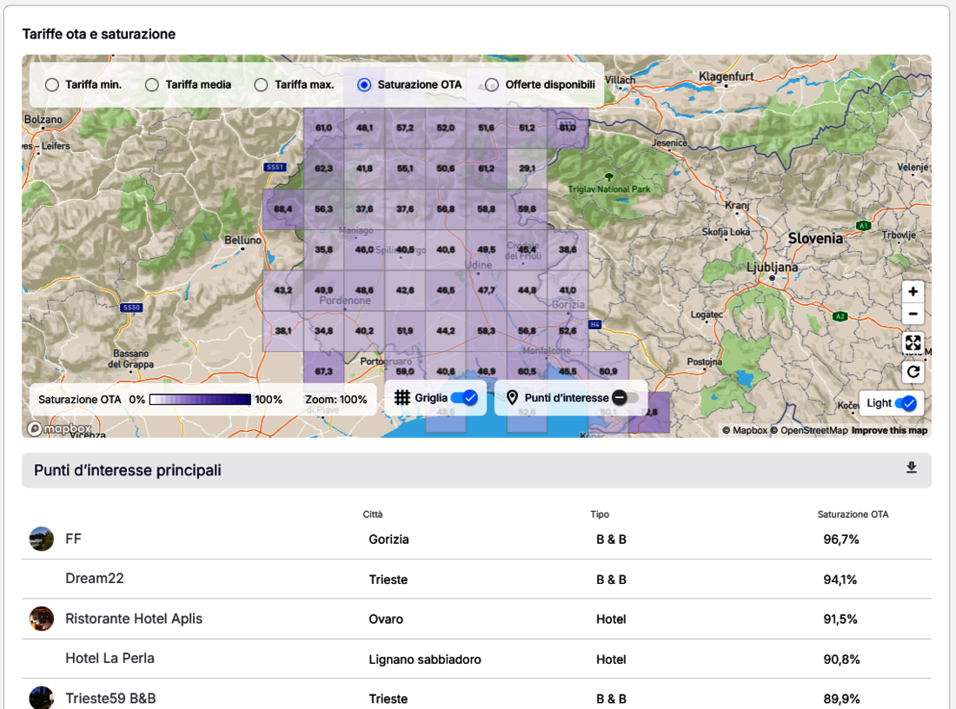956x709 pixels.
Task: Click the Saturazione OTA gradient legend bar
Action: click(x=200, y=400)
